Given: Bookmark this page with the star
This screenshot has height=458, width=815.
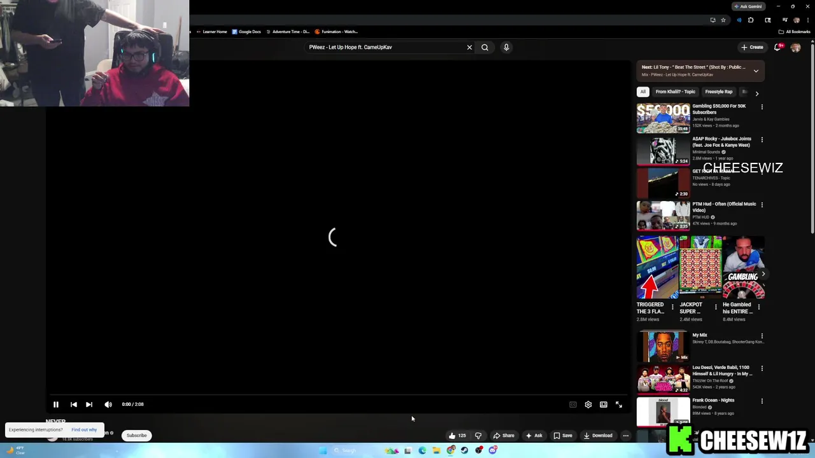Looking at the screenshot, I should coord(723,20).
